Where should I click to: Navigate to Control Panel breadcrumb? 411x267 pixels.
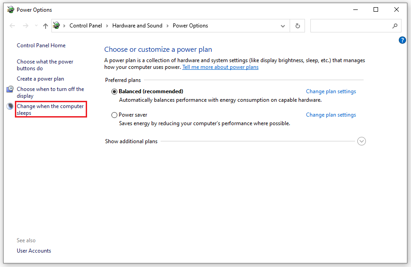coord(86,26)
